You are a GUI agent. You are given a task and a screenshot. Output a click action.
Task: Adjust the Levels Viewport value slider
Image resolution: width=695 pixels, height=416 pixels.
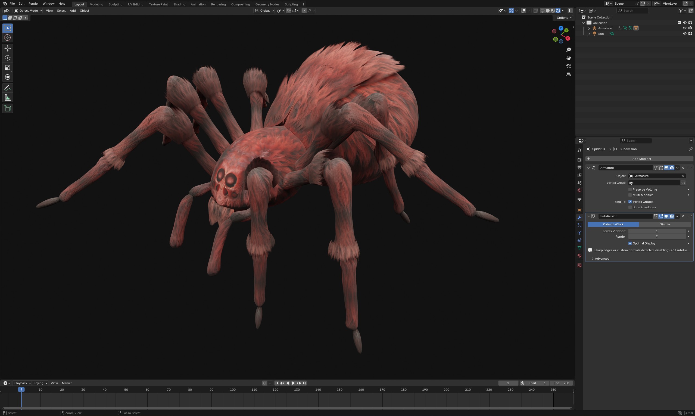point(657,231)
